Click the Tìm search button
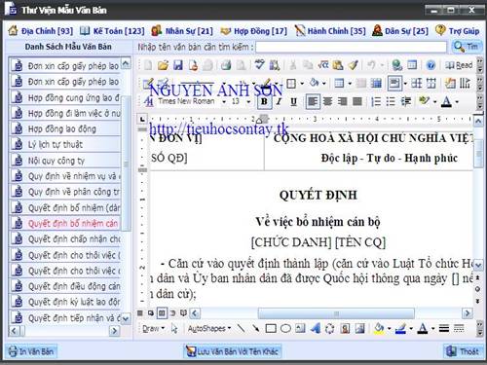This screenshot has height=365, width=487. click(x=467, y=47)
